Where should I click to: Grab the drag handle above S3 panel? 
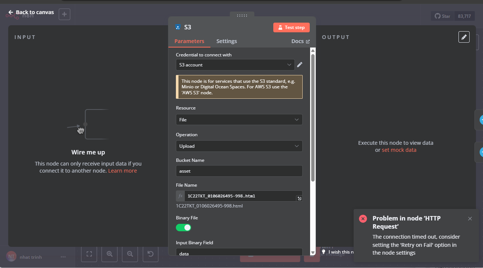[242, 15]
